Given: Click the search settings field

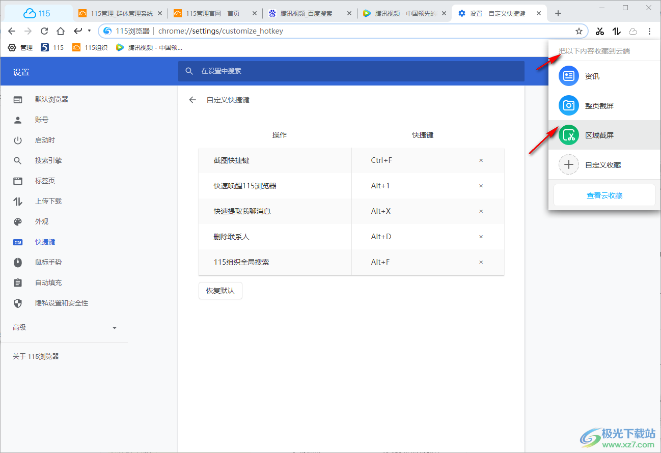Looking at the screenshot, I should [x=351, y=71].
